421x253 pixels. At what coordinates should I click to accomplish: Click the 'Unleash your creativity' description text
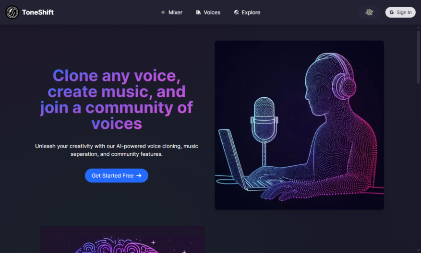tap(117, 150)
